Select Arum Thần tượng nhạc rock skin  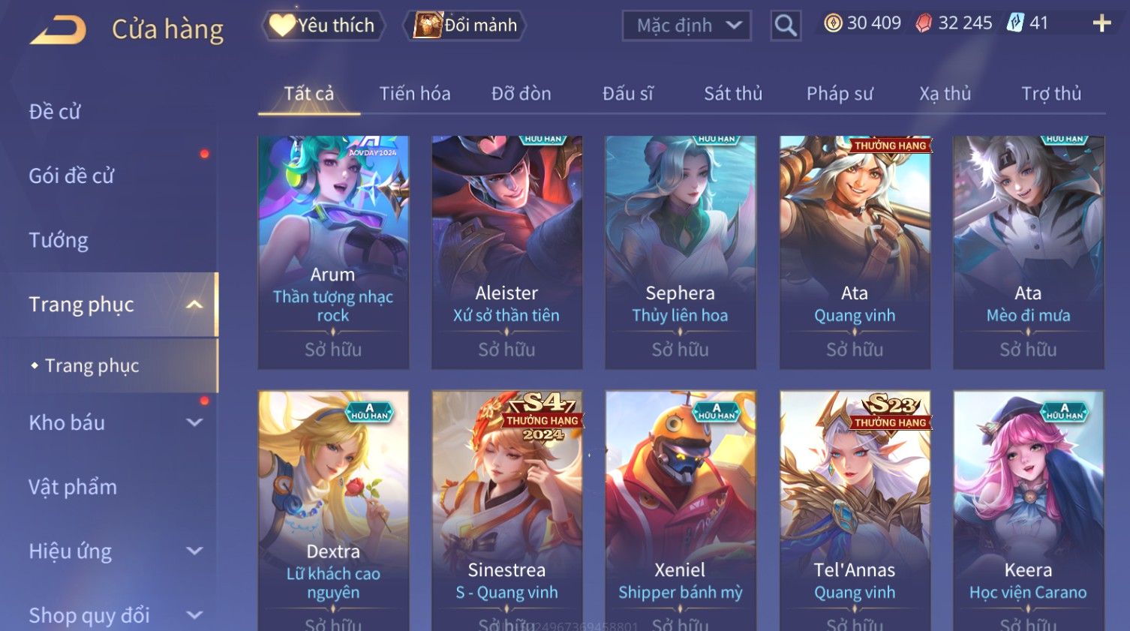(333, 252)
